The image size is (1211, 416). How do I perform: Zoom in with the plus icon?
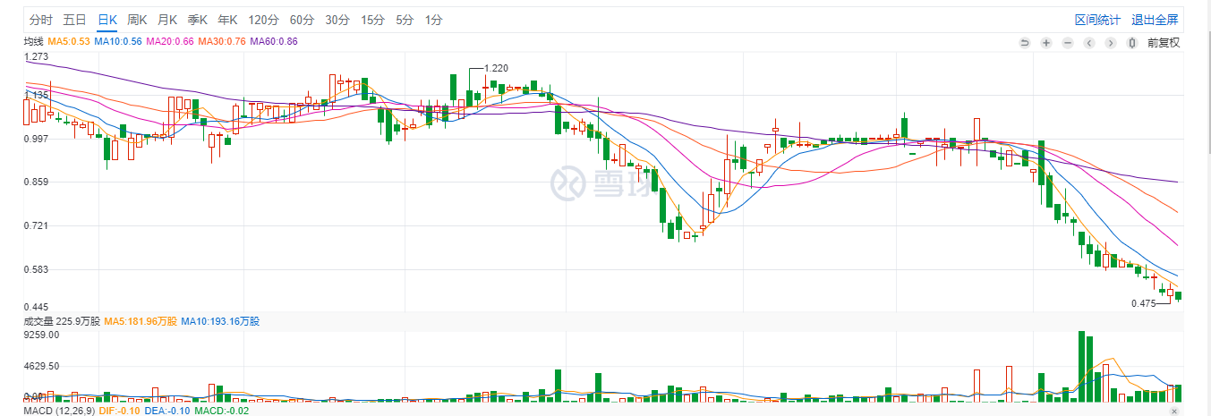click(1046, 42)
